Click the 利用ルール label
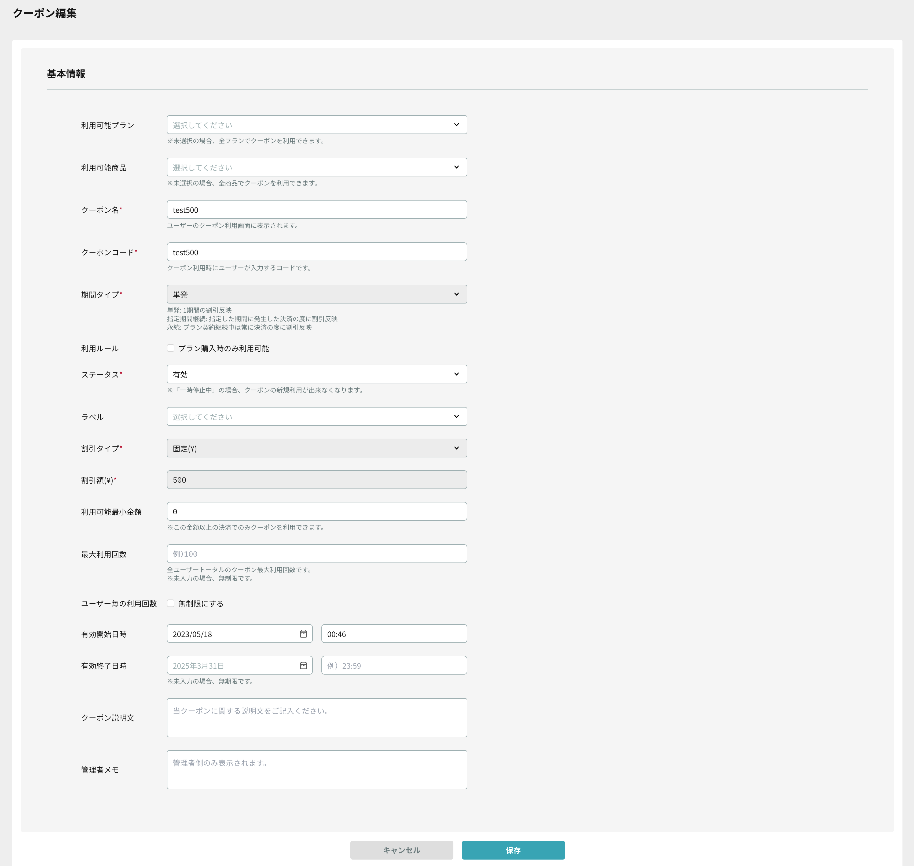Viewport: 914px width, 866px height. point(100,349)
